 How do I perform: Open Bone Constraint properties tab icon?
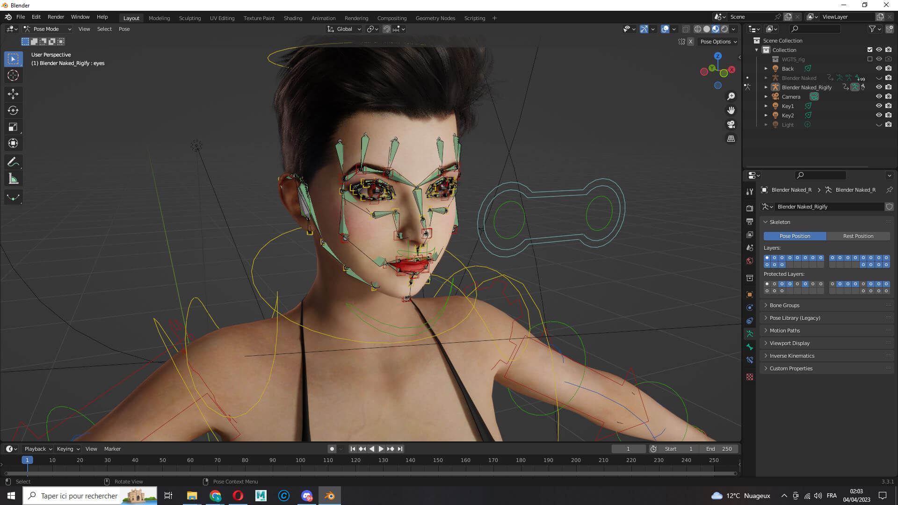[x=750, y=360]
